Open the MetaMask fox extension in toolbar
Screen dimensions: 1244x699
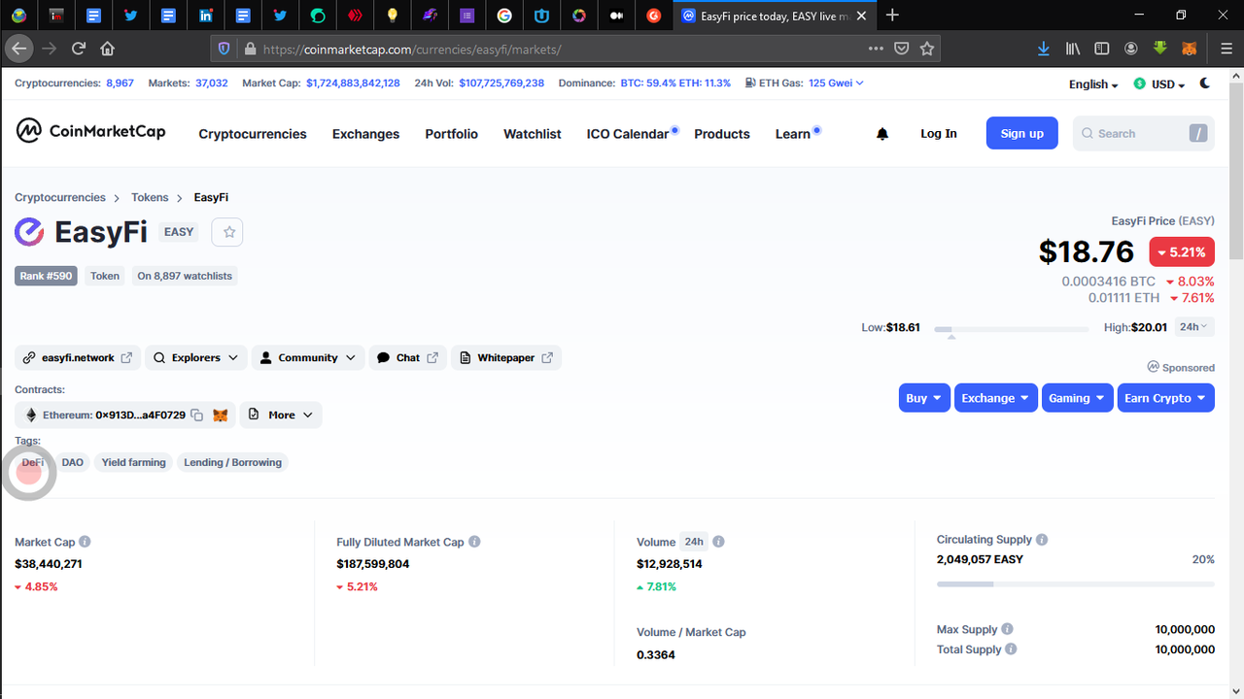[1189, 49]
